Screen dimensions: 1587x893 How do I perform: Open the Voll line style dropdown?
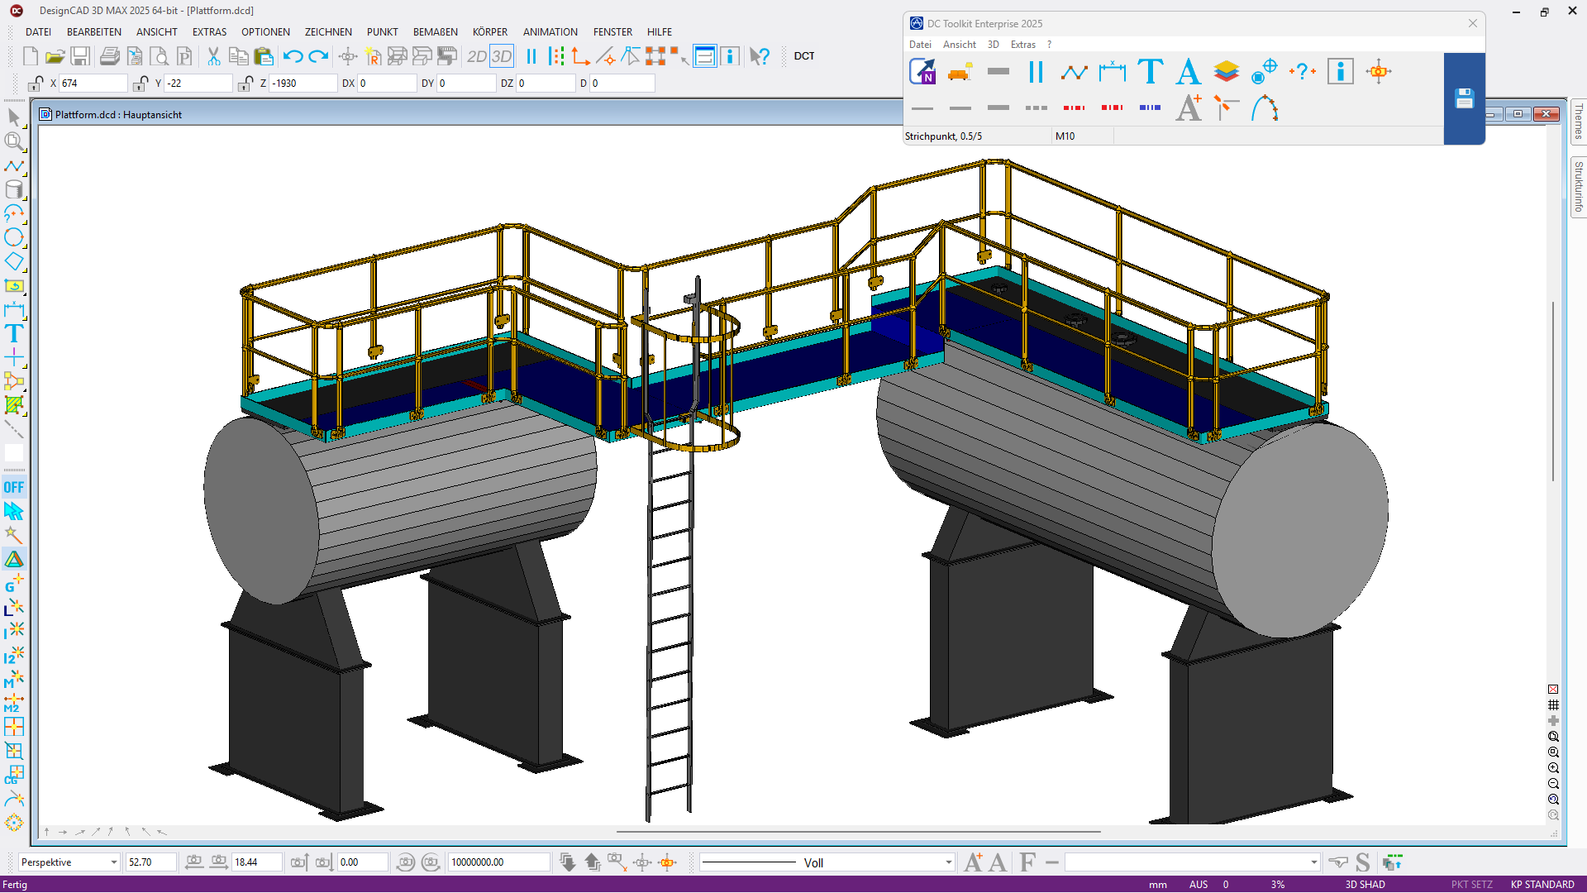[x=948, y=862]
